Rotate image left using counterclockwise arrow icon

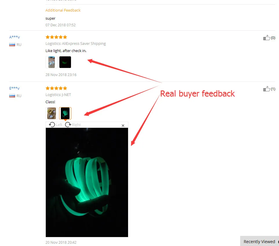(x=52, y=125)
